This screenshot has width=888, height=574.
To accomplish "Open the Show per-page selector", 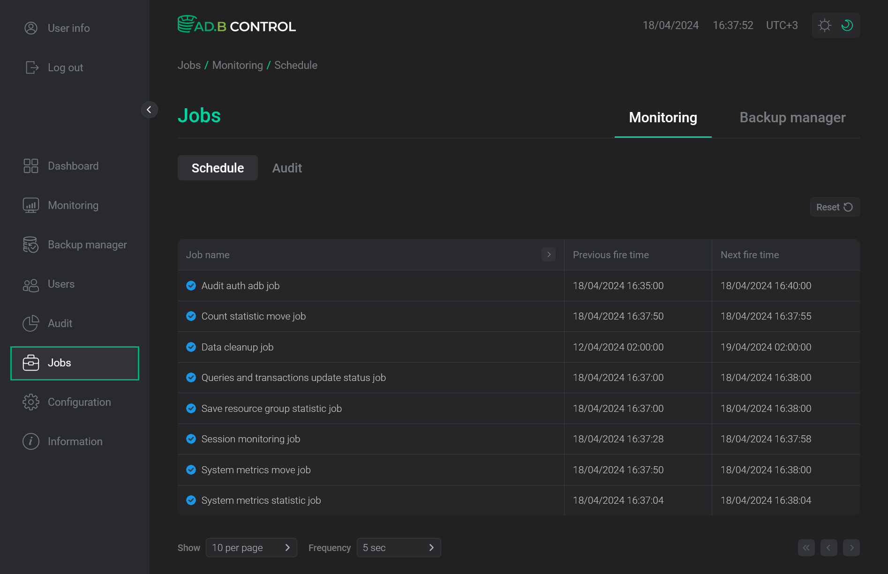I will pyautogui.click(x=251, y=547).
